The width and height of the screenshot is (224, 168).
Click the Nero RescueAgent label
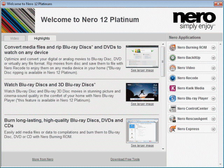192,119
